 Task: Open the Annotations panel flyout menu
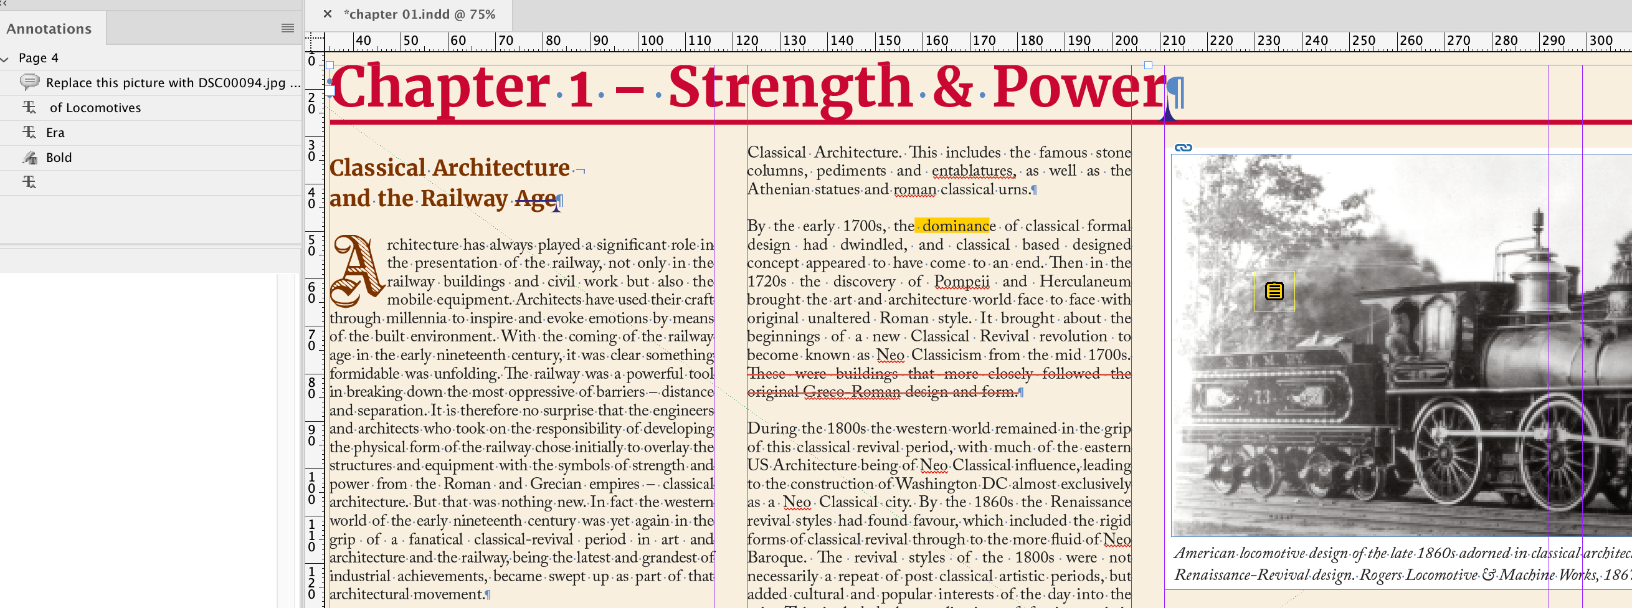[288, 28]
